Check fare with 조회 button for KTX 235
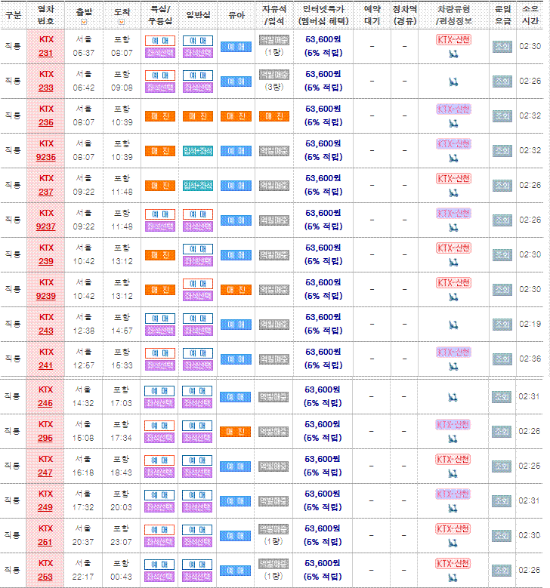This screenshot has width=550, height=588. click(x=502, y=116)
